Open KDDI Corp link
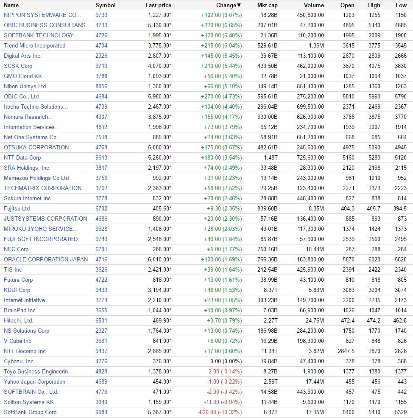This screenshot has height=418, width=413. pos(17,290)
